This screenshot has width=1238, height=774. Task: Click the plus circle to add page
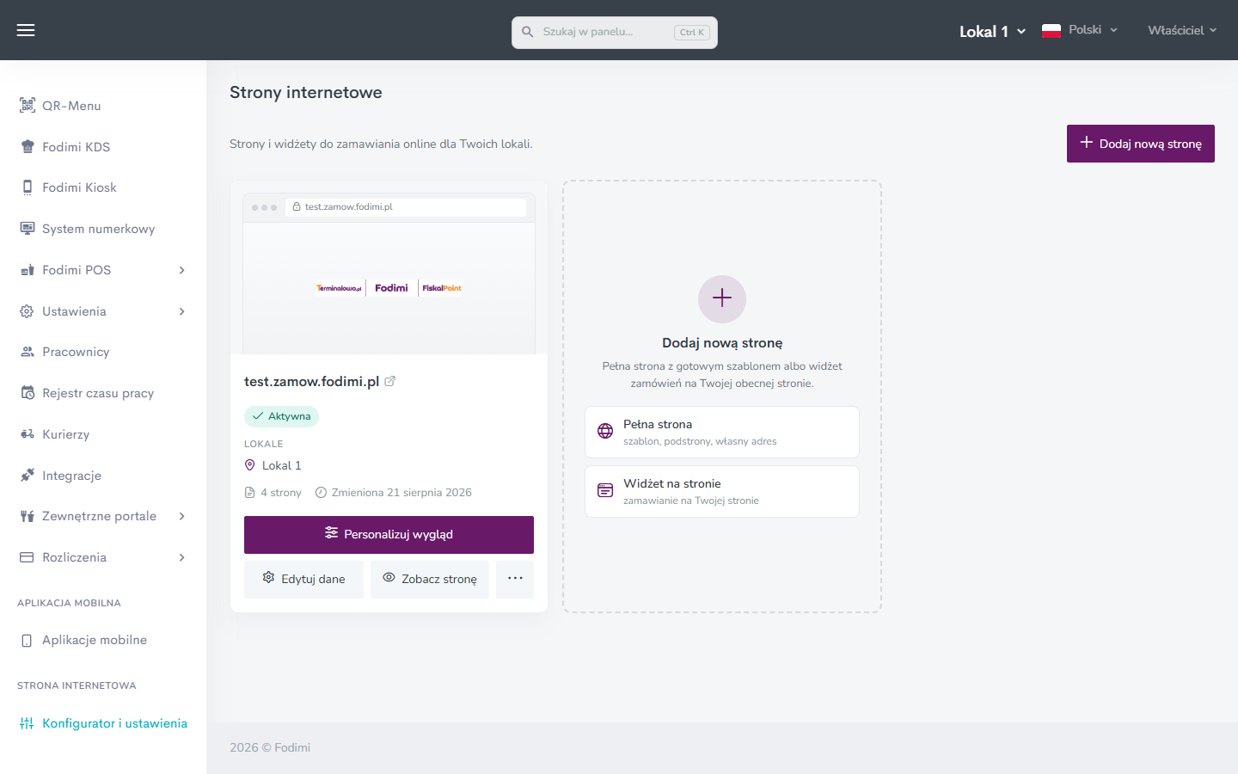coord(722,298)
